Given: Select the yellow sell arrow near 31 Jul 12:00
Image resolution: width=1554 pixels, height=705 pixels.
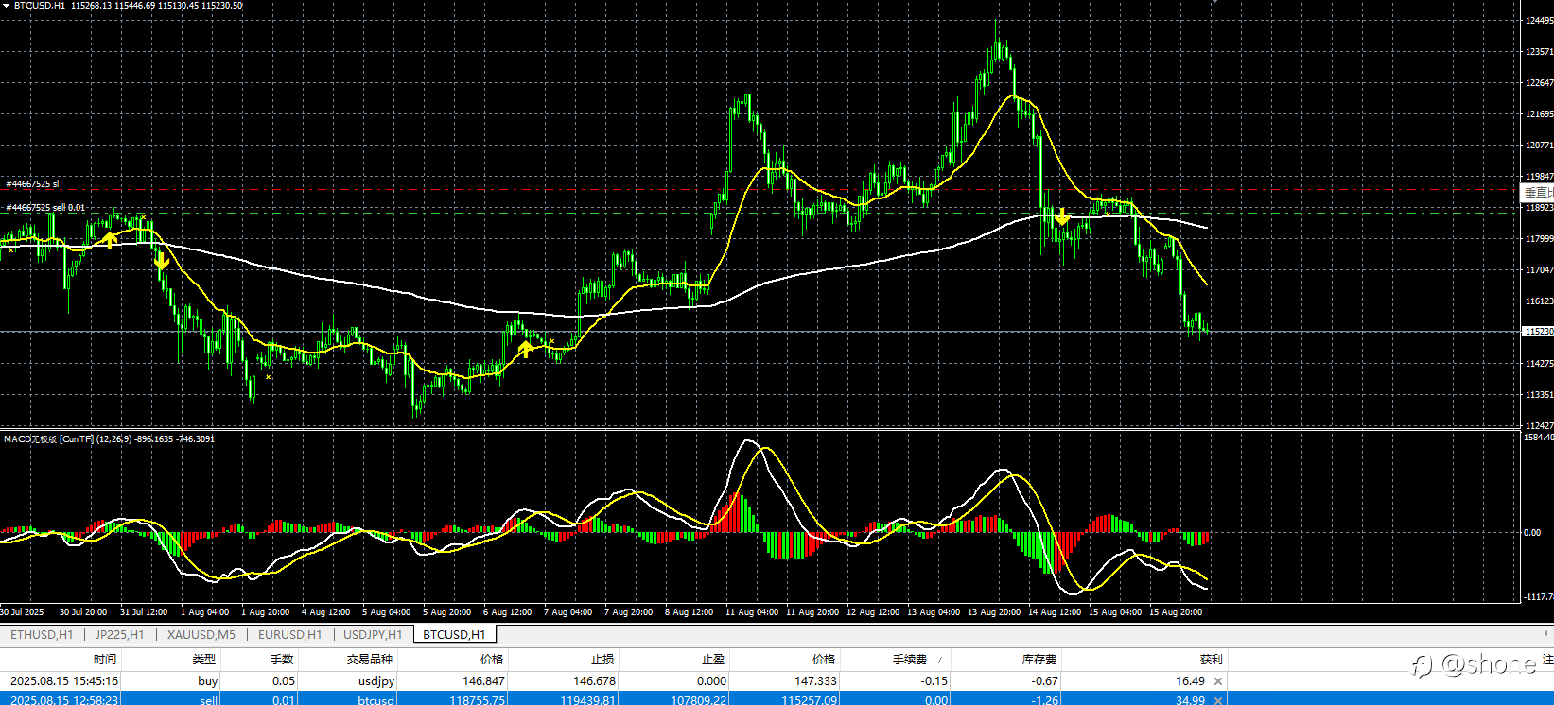Looking at the screenshot, I should point(162,261).
